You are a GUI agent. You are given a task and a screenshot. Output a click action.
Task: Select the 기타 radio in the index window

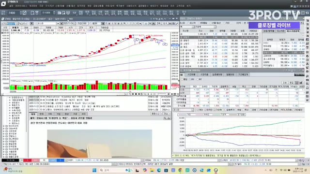225,23
